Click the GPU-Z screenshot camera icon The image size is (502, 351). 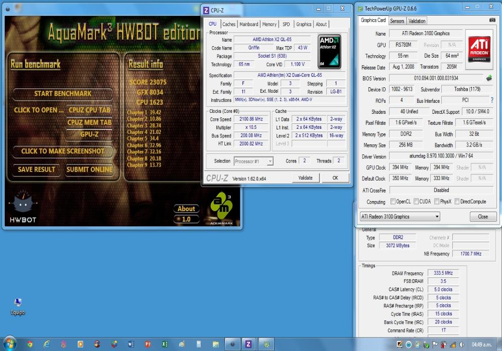point(492,20)
